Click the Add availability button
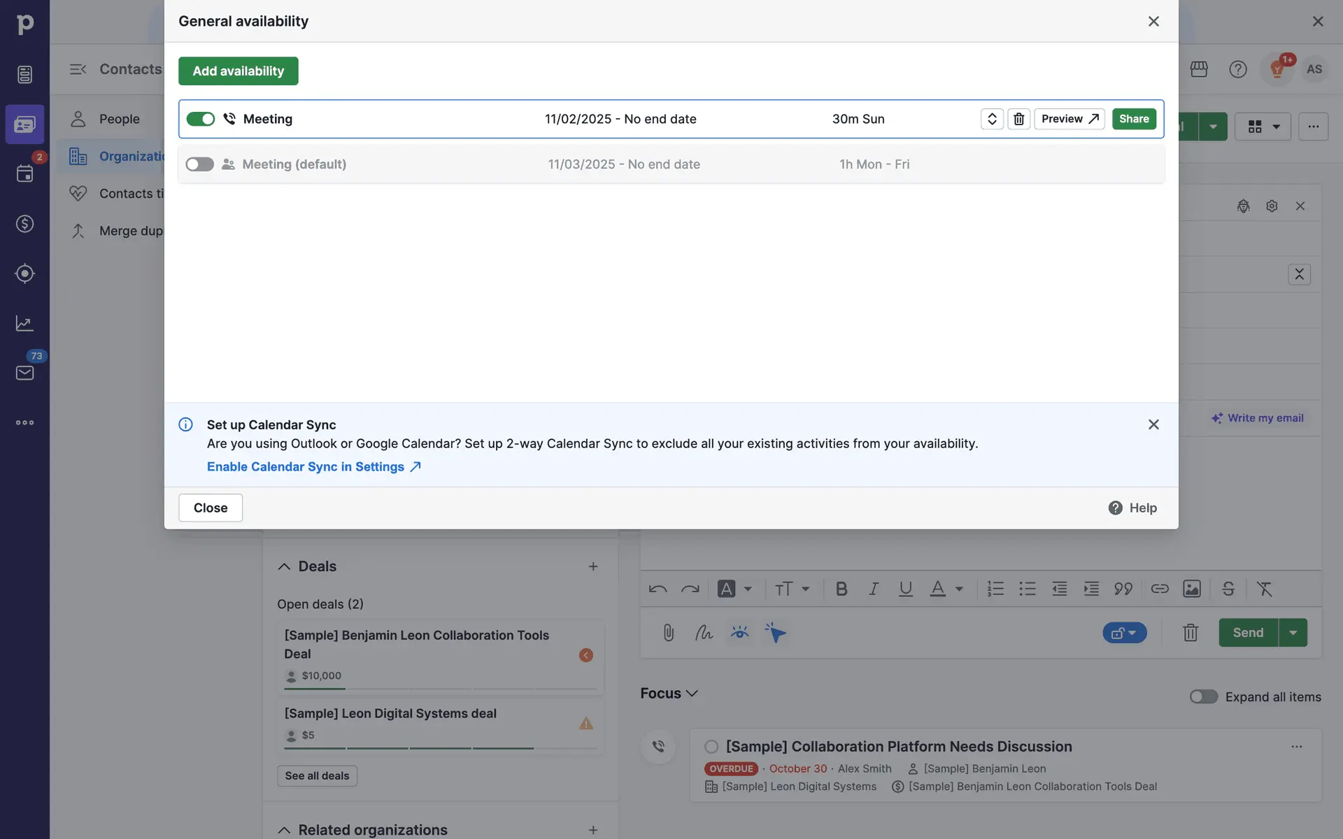Image resolution: width=1343 pixels, height=839 pixels. [x=238, y=71]
